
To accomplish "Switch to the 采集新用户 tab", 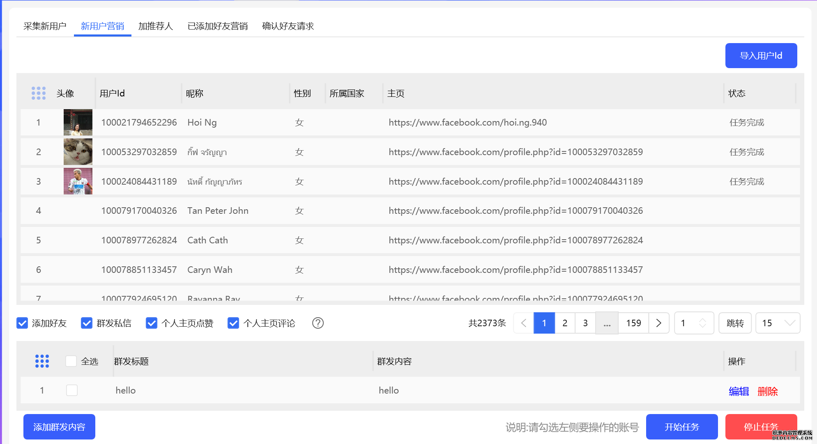I will point(44,26).
